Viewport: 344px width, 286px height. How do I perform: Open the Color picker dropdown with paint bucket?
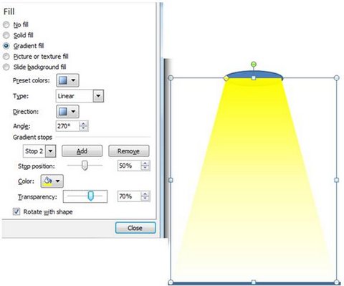pyautogui.click(x=52, y=181)
